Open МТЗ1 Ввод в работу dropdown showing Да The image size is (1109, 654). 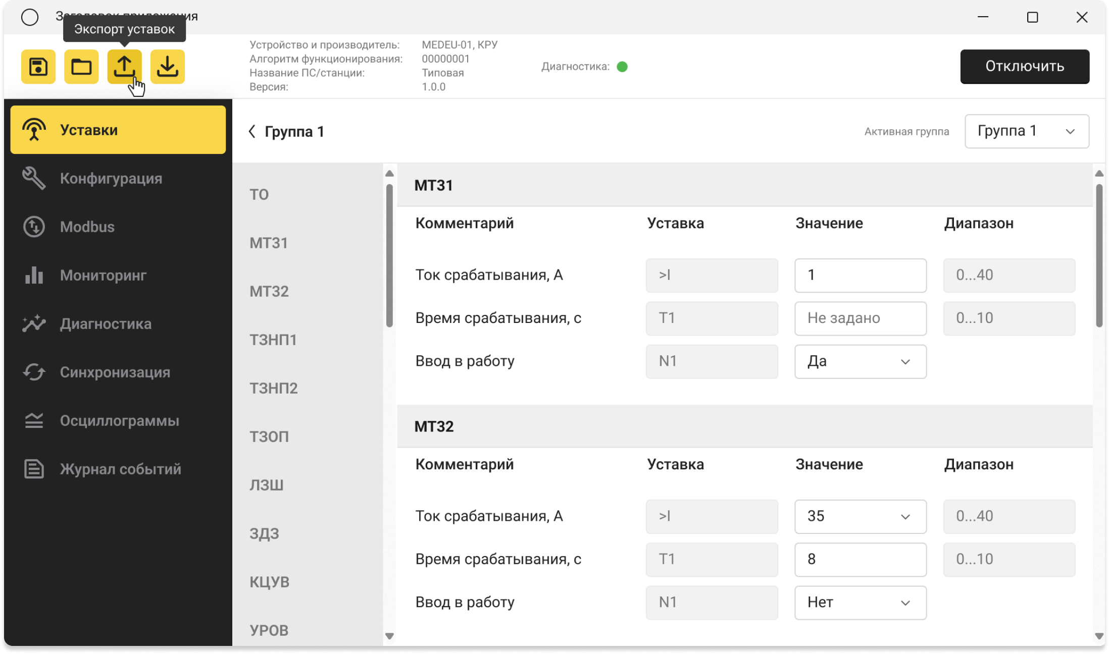860,361
